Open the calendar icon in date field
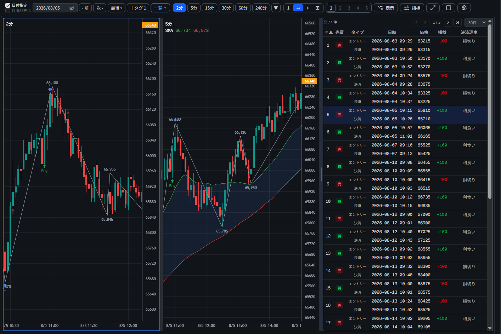 tap(72, 8)
